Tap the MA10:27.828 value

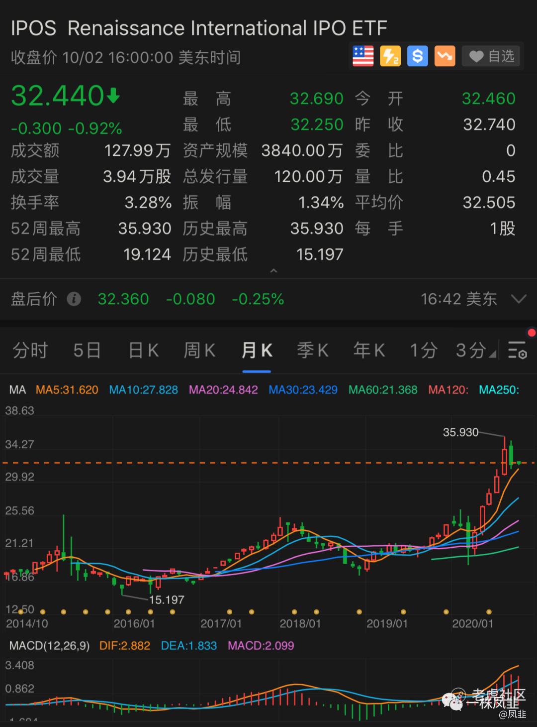(143, 390)
